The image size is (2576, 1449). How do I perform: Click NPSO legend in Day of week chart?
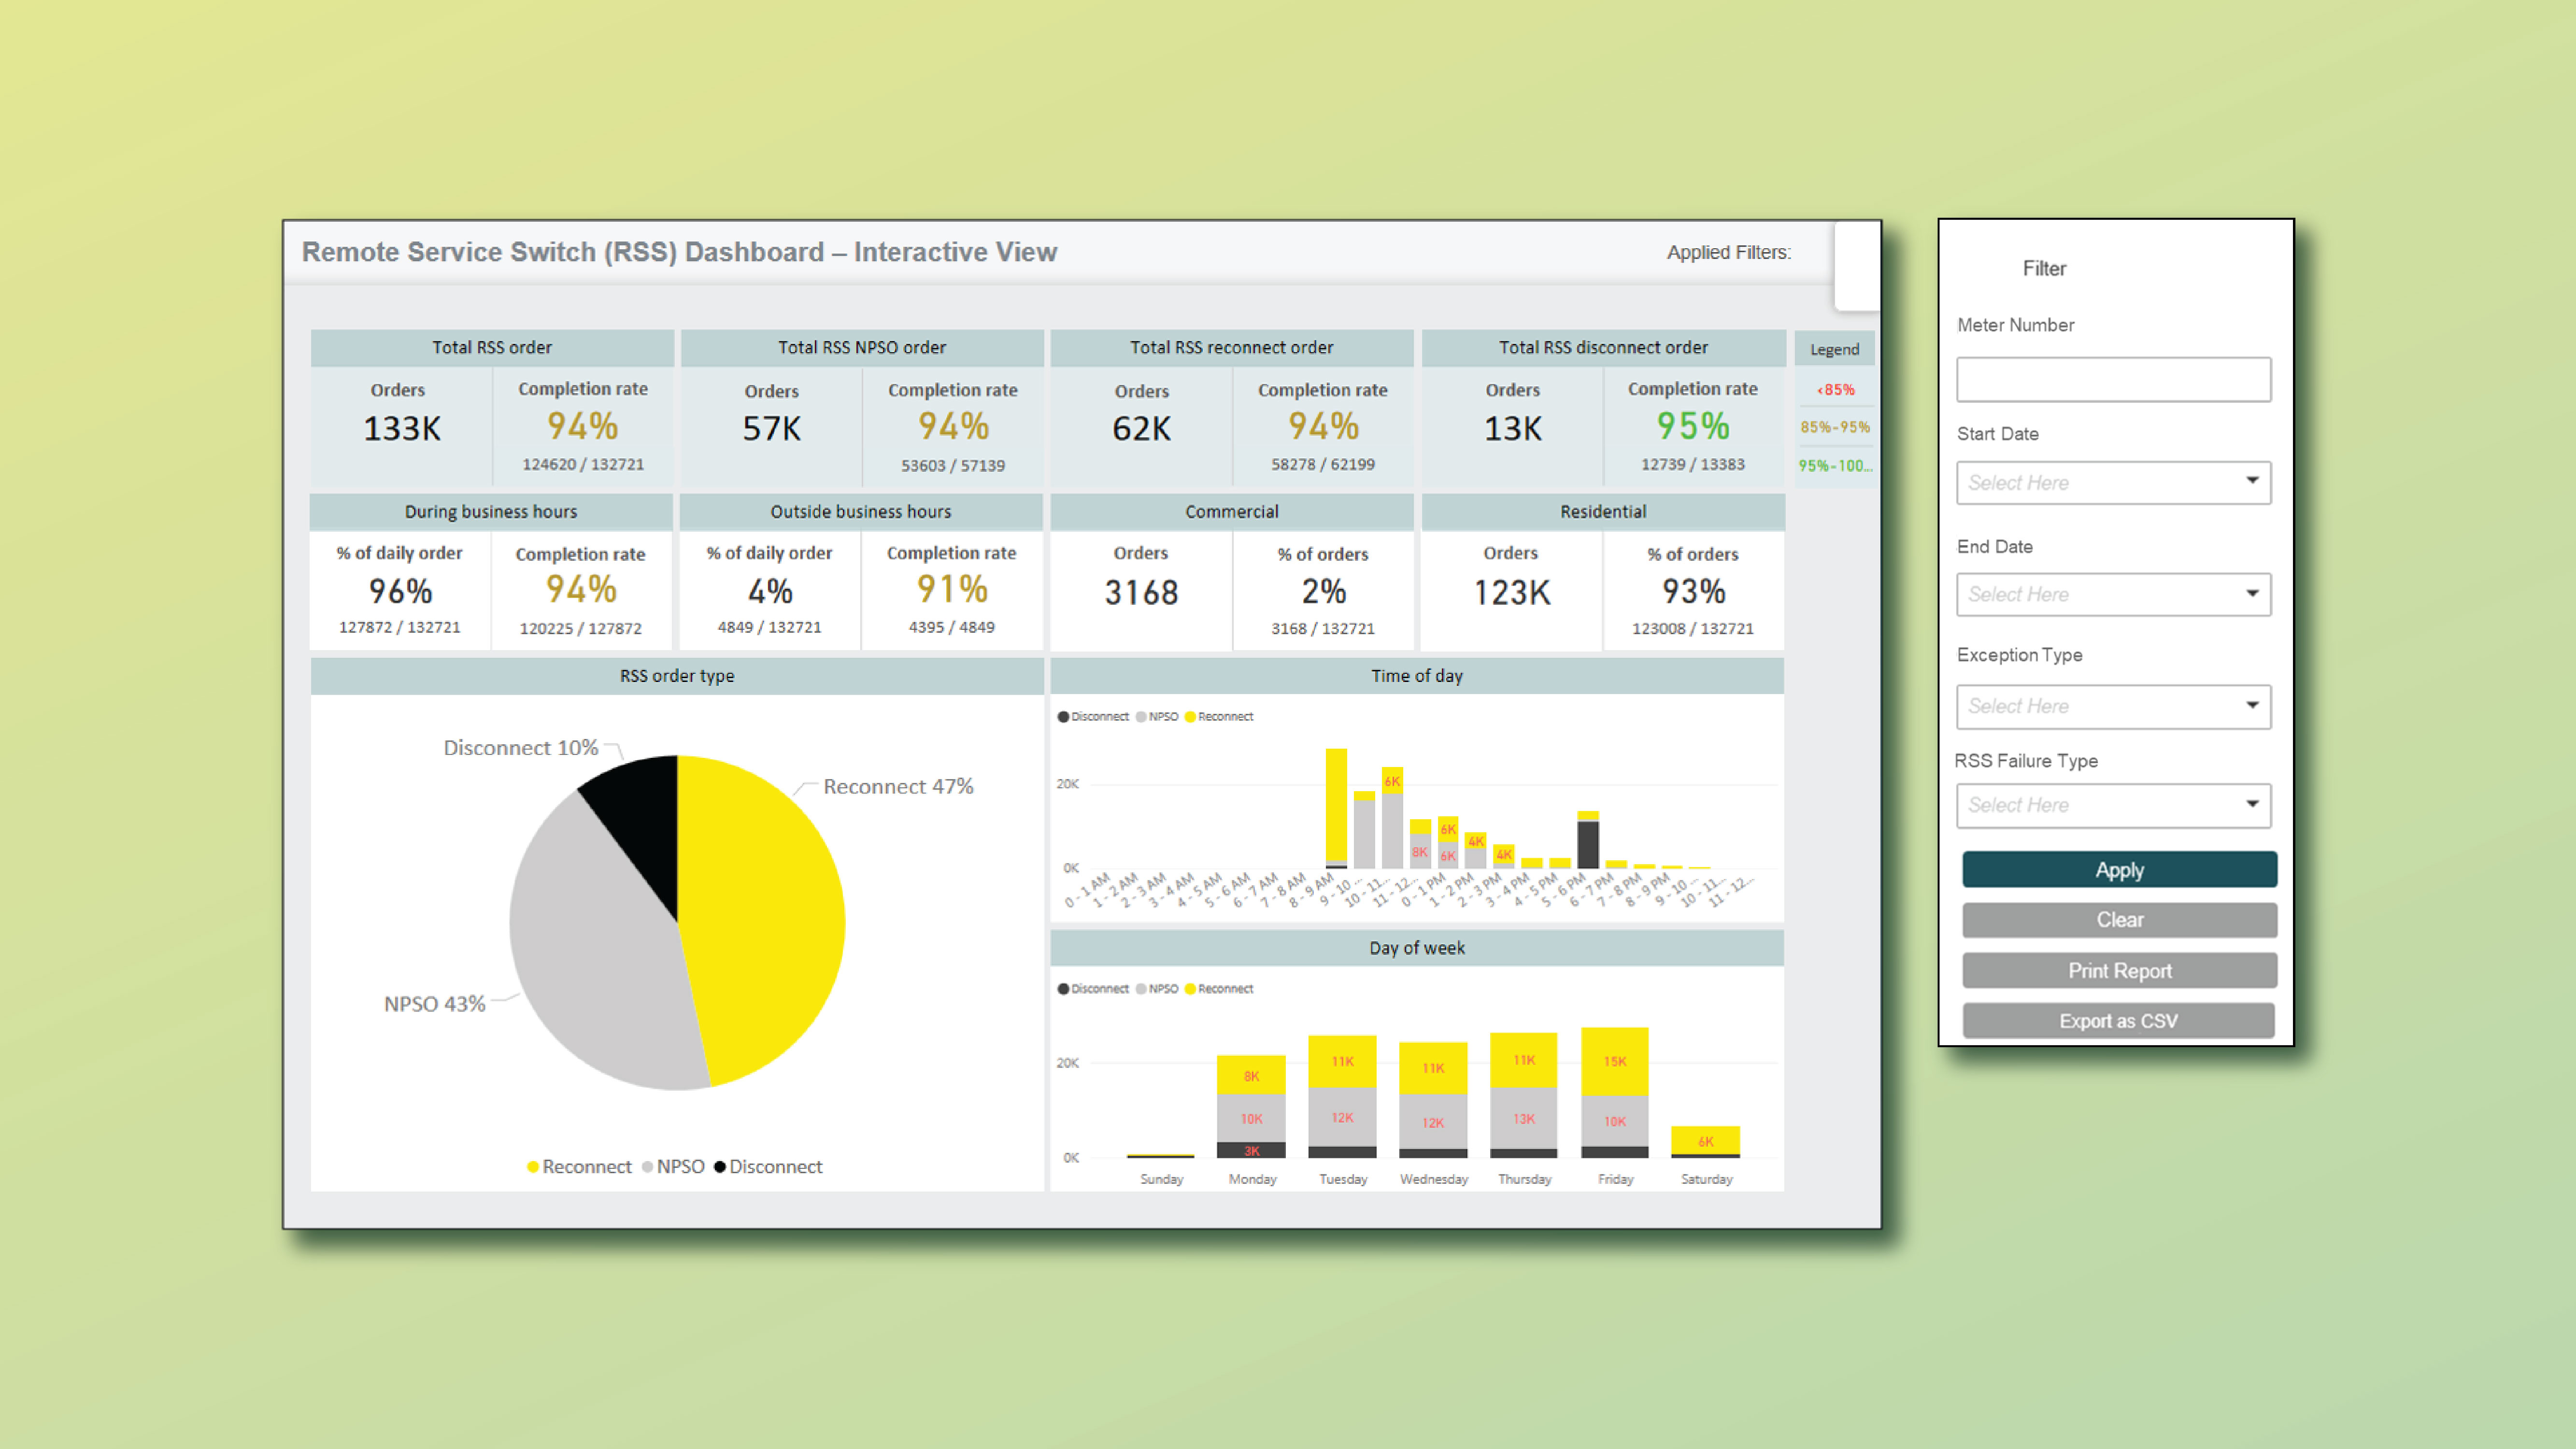coord(1157,989)
